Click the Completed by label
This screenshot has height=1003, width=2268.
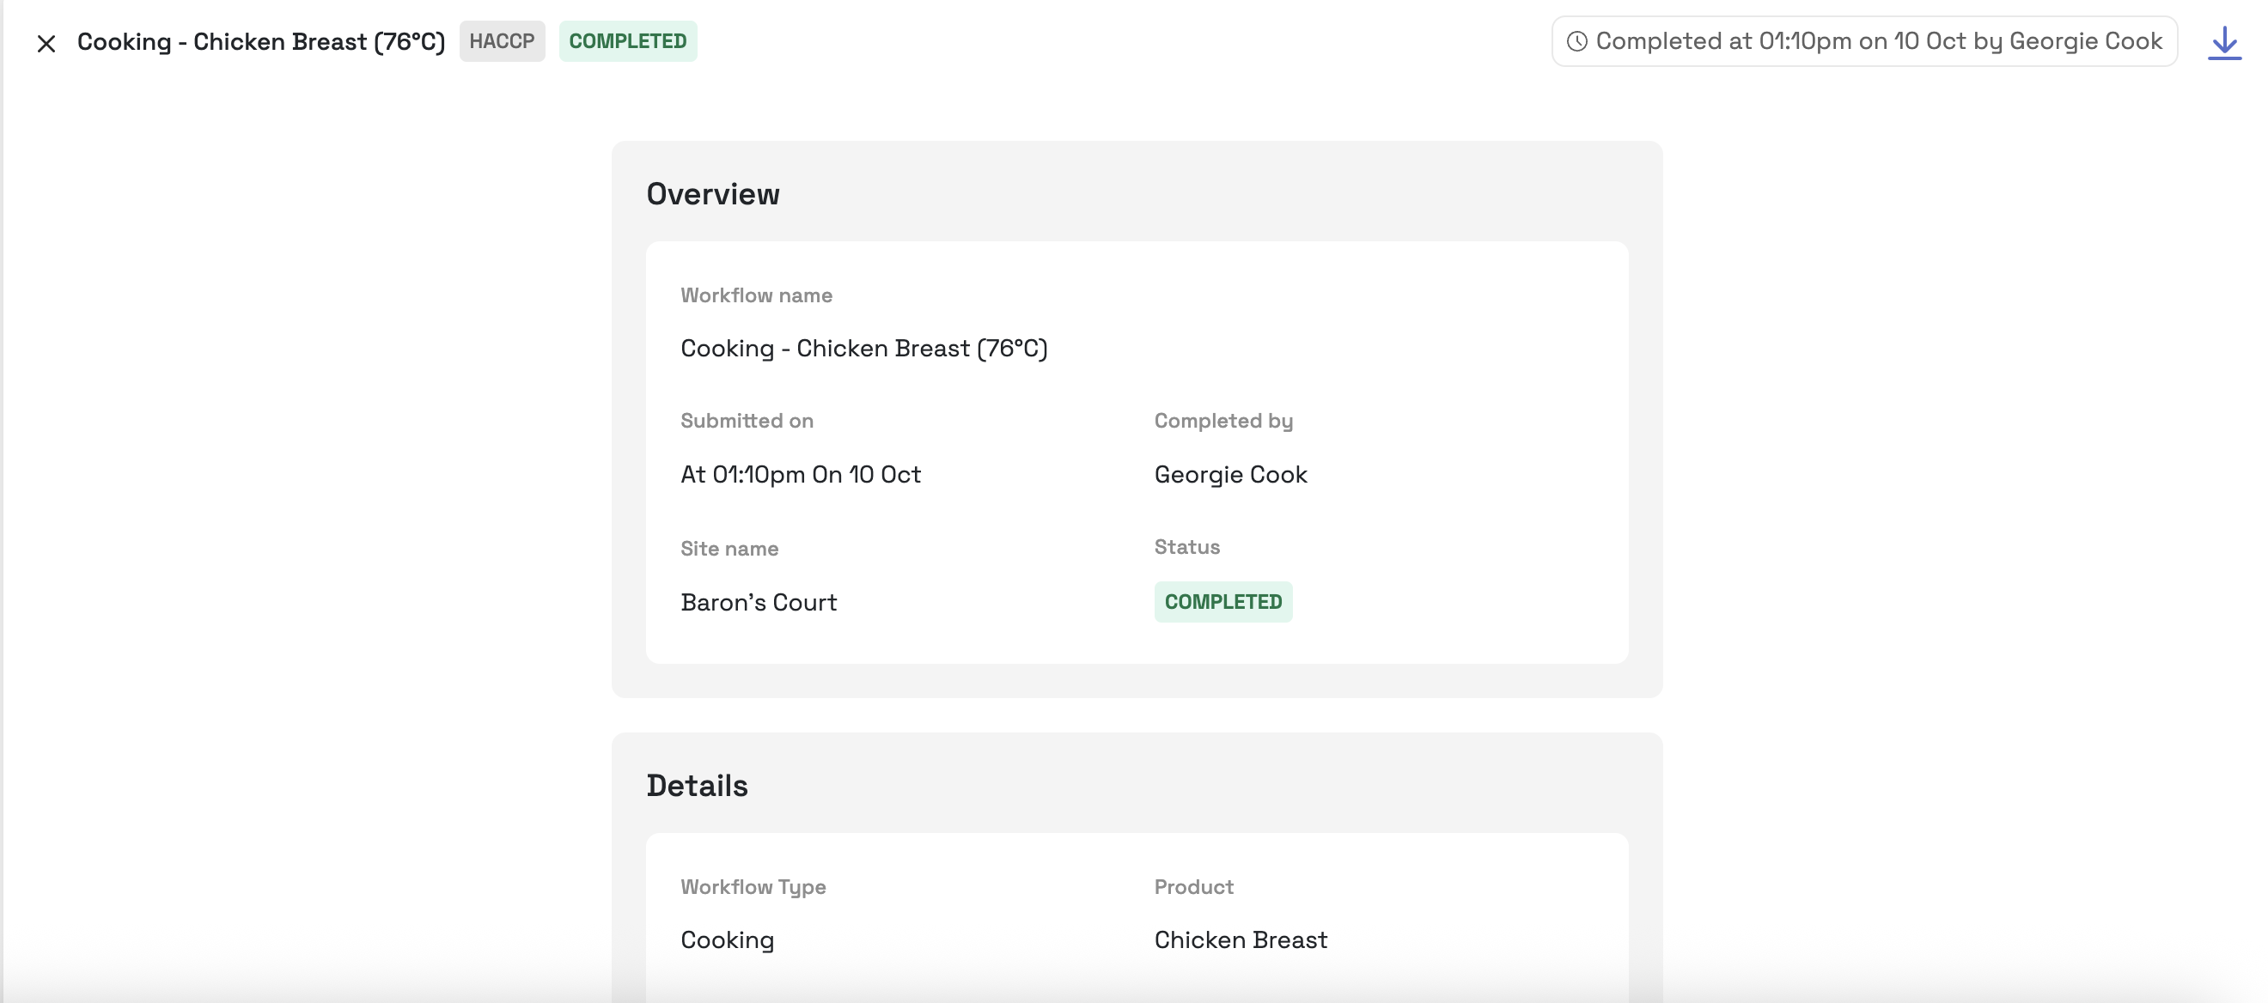pos(1223,421)
